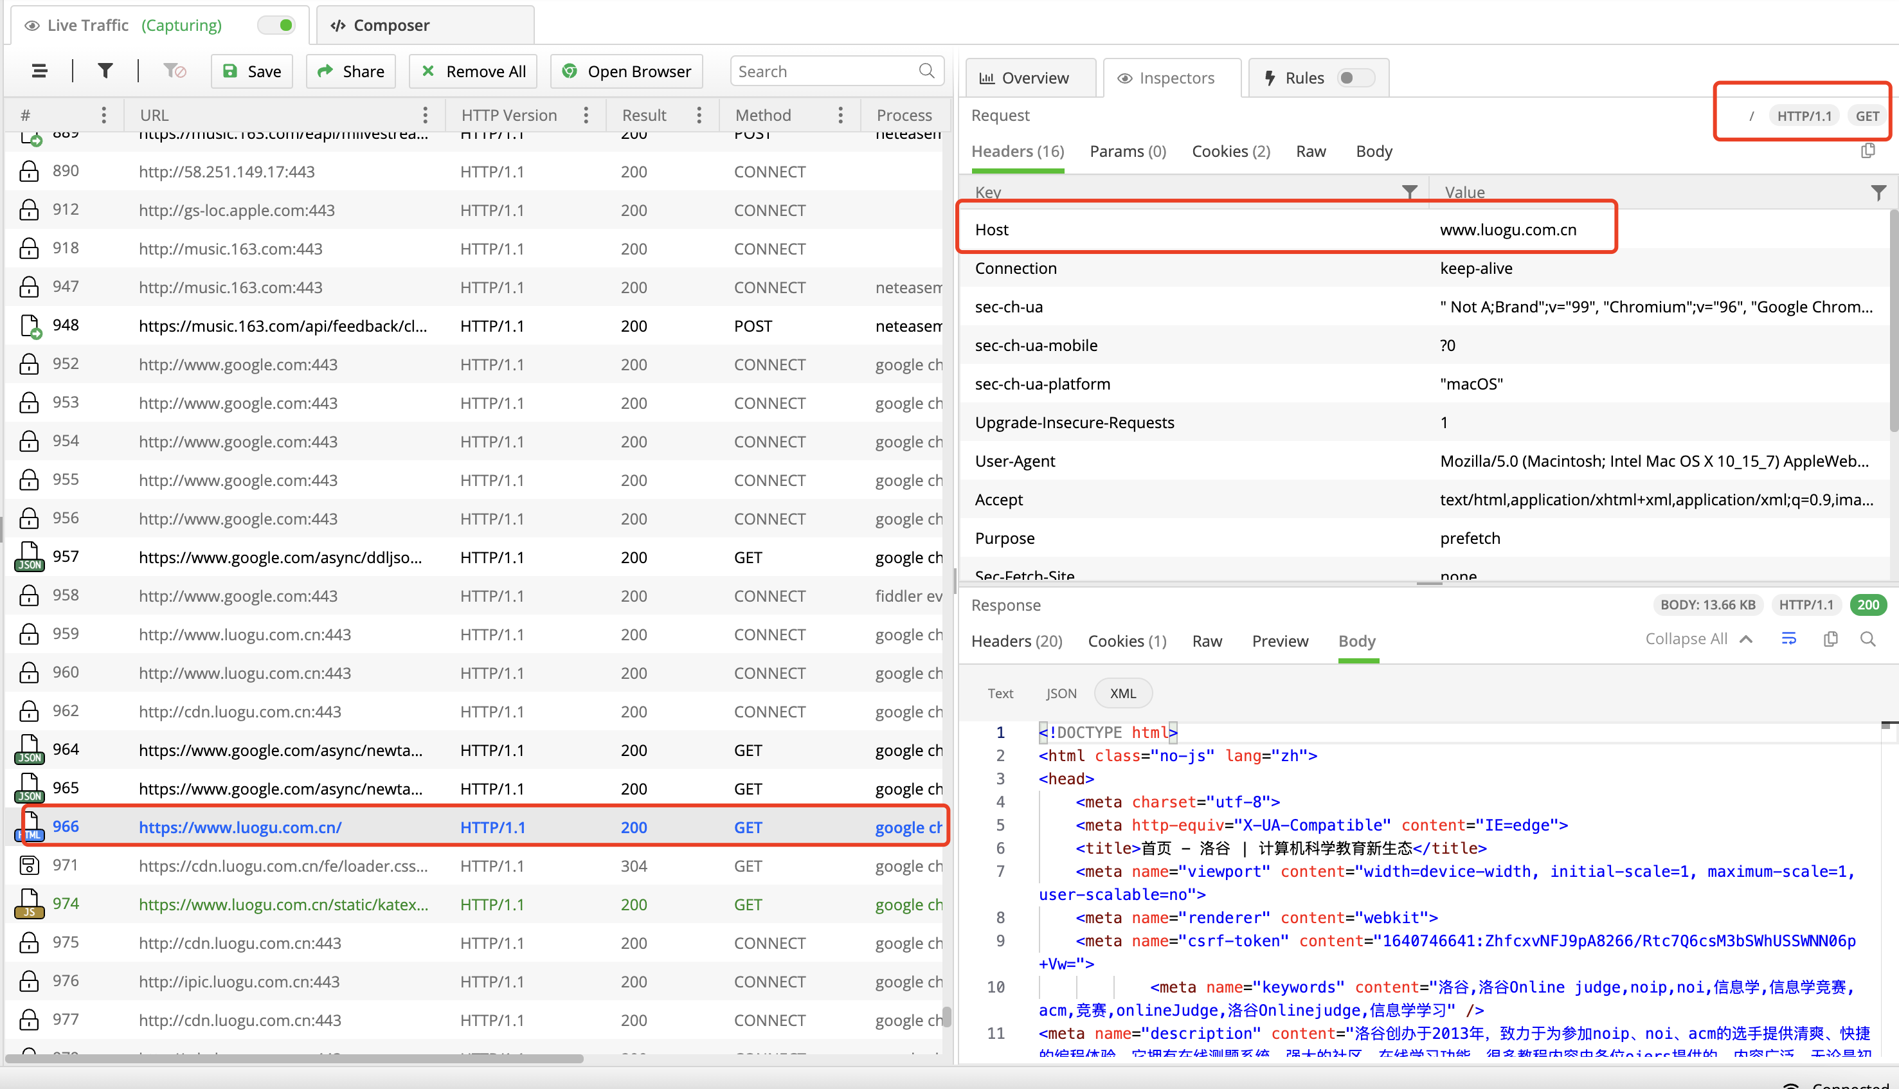Select the Text body format option
This screenshot has height=1089, width=1899.
tap(1000, 694)
